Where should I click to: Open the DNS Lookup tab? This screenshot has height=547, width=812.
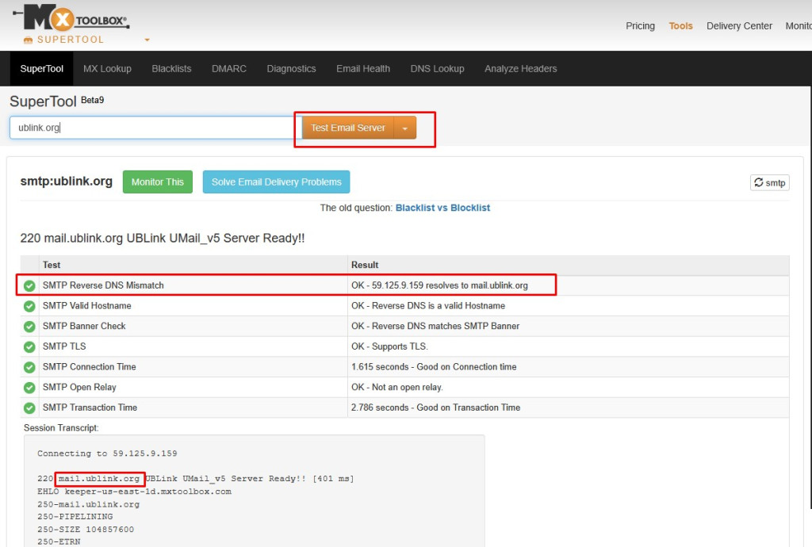(x=438, y=69)
